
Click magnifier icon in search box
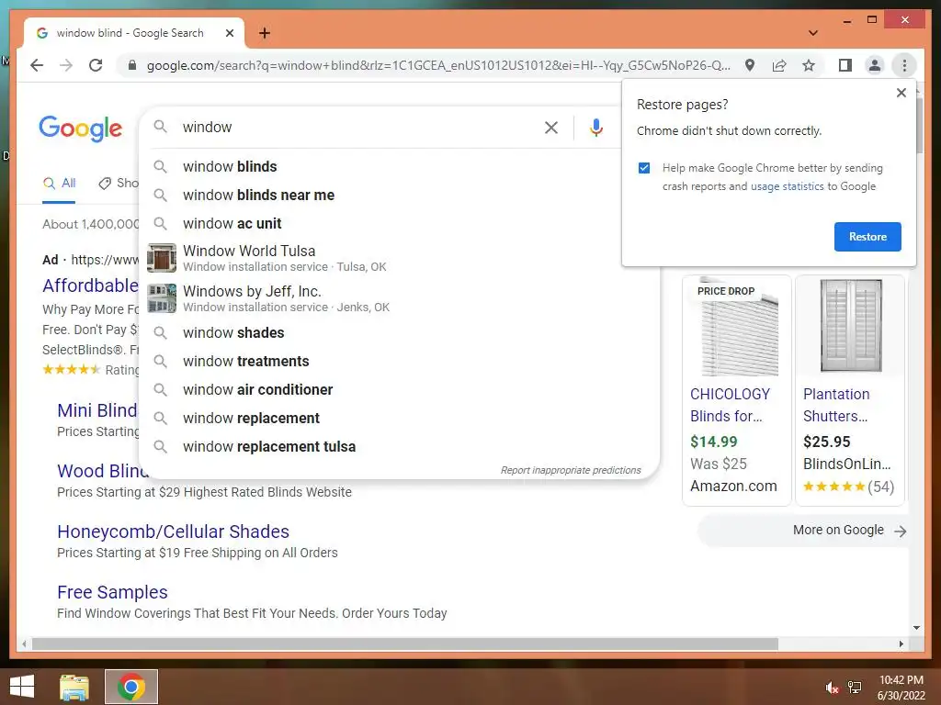tap(160, 127)
